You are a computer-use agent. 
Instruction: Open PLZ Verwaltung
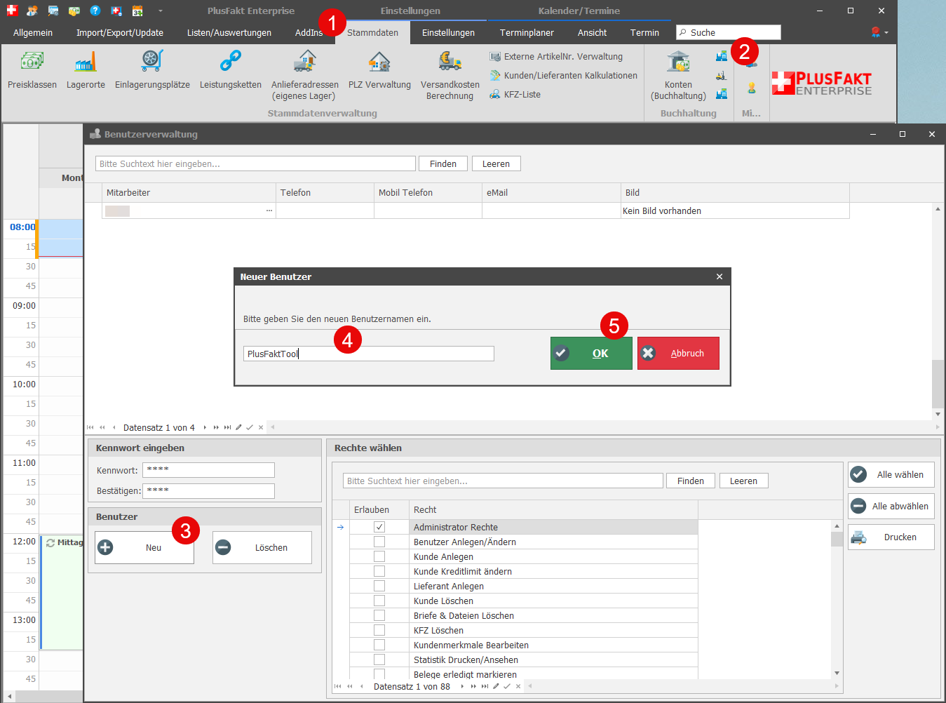click(379, 70)
